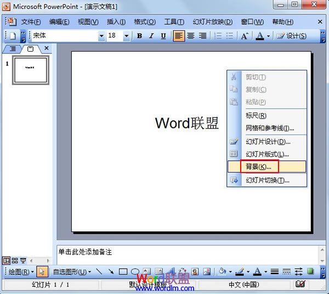This screenshot has height=294, width=329.
Task: Switch to the Outline tab
Action: [x=13, y=49]
